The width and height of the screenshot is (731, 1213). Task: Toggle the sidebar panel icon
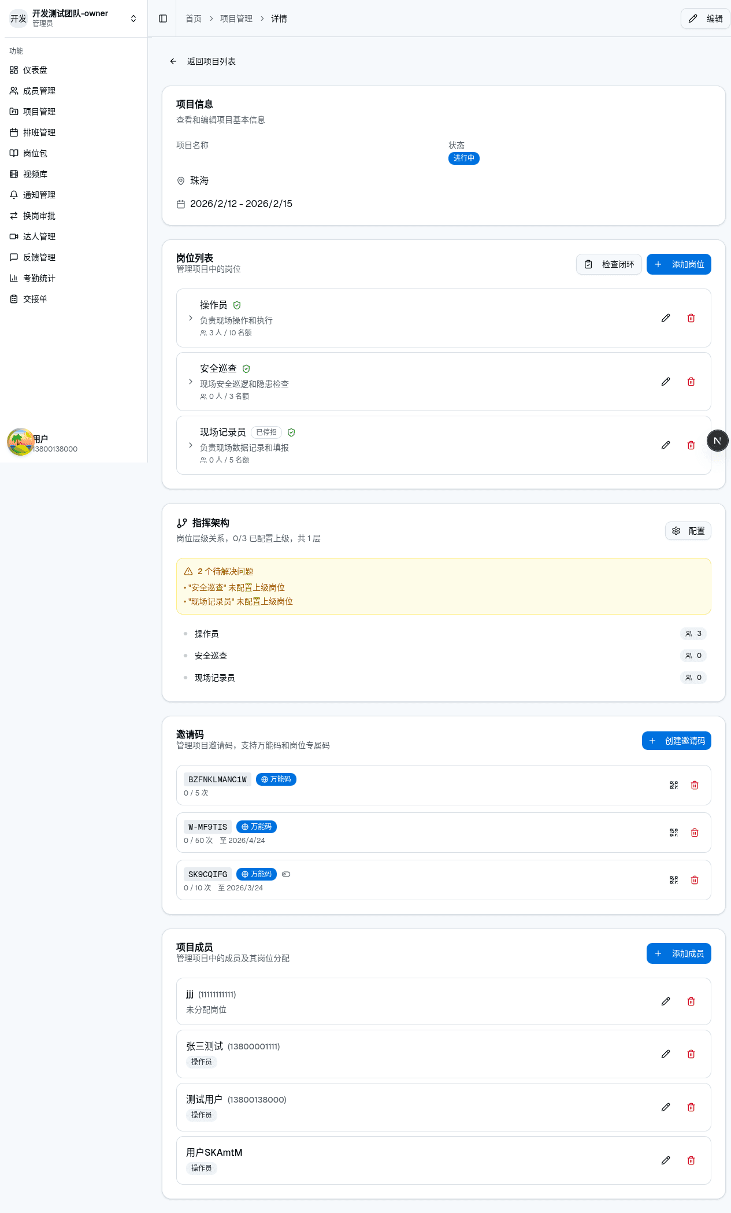click(x=163, y=19)
